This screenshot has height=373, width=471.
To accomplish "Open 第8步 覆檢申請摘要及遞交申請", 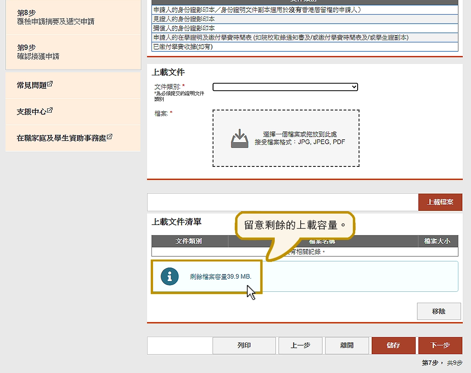I will pyautogui.click(x=55, y=17).
